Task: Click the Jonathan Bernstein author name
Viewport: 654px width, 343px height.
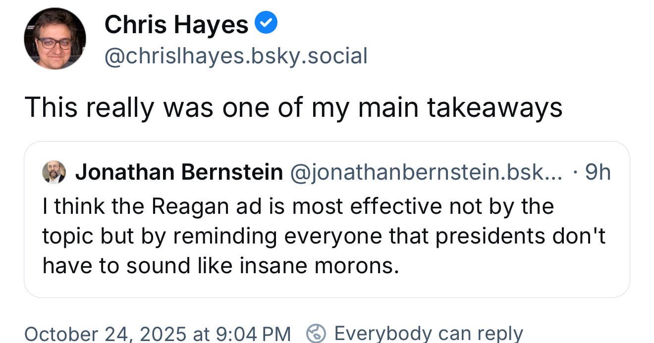Action: tap(179, 172)
